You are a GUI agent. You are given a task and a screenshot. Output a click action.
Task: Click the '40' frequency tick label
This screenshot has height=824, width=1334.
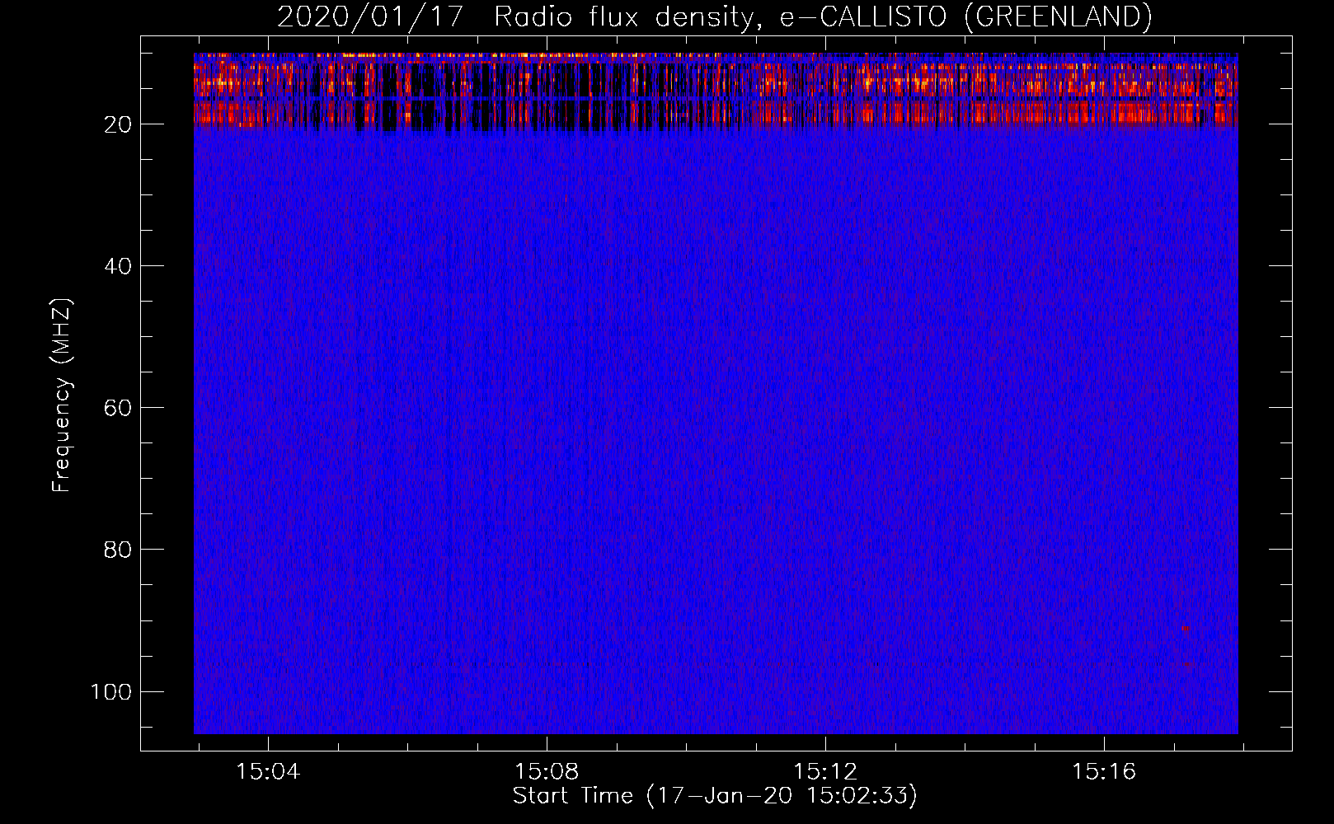click(x=119, y=266)
